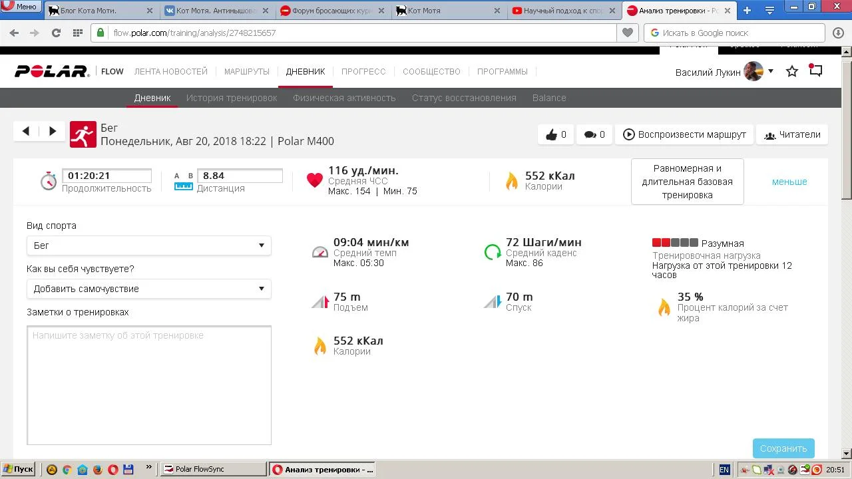
Task: Open the browser downloads icon
Action: (x=838, y=33)
